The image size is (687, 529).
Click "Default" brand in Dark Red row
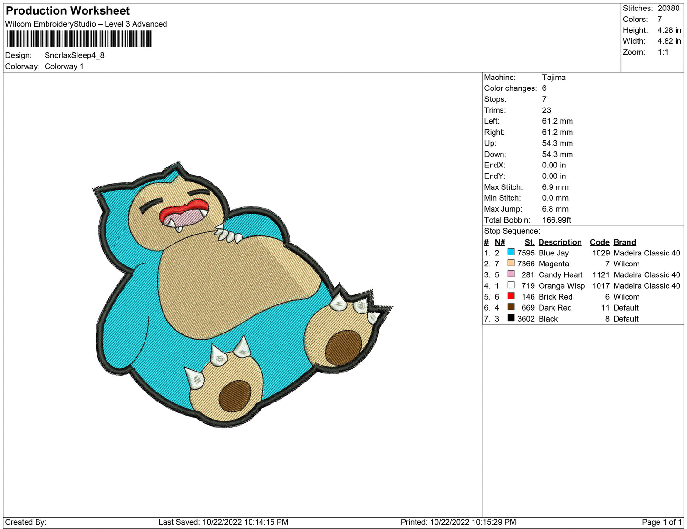click(626, 308)
